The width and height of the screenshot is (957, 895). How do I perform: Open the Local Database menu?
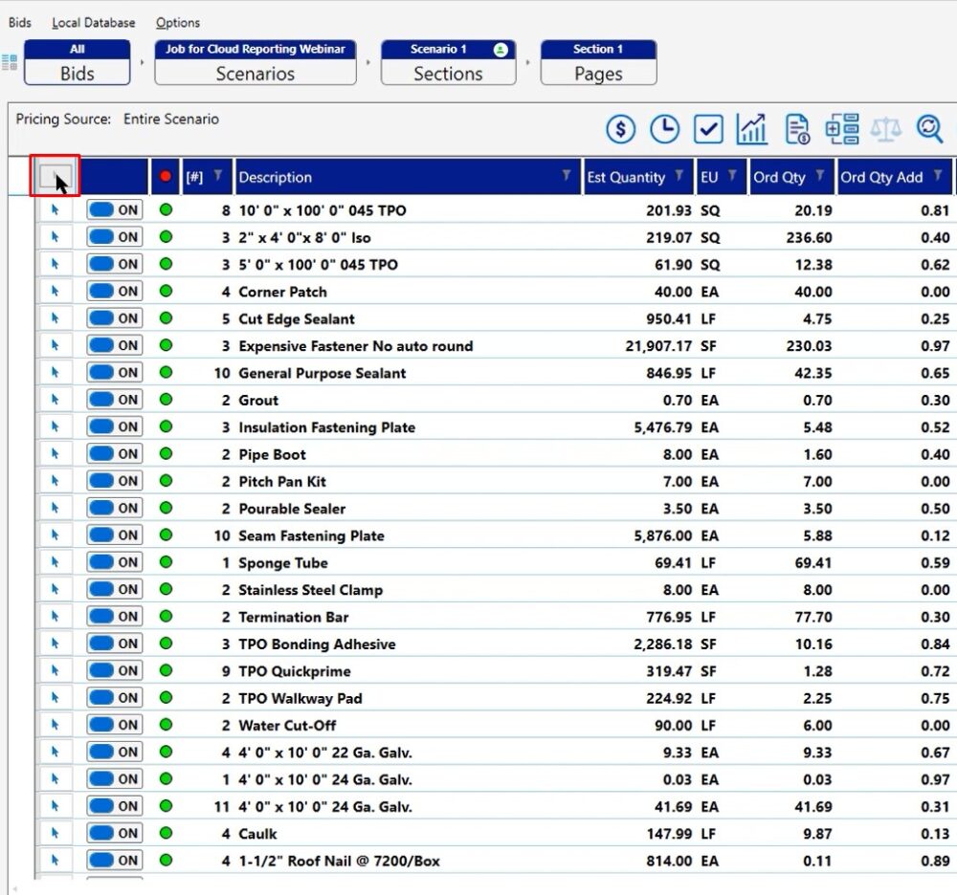pos(93,22)
